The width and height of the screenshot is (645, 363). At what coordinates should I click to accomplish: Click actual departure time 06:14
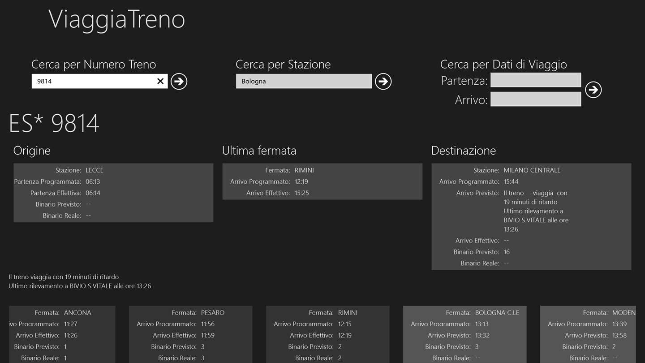coord(93,193)
